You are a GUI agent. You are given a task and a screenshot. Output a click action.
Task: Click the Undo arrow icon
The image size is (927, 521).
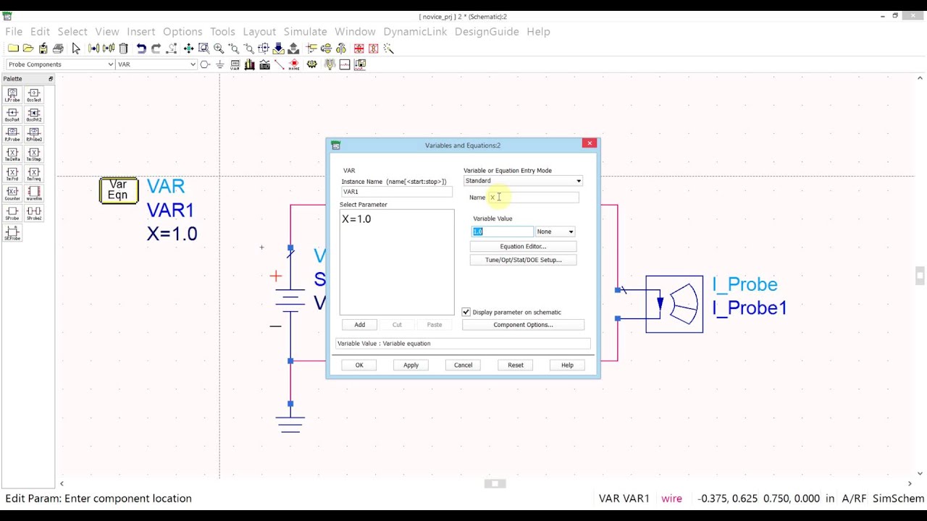point(141,48)
